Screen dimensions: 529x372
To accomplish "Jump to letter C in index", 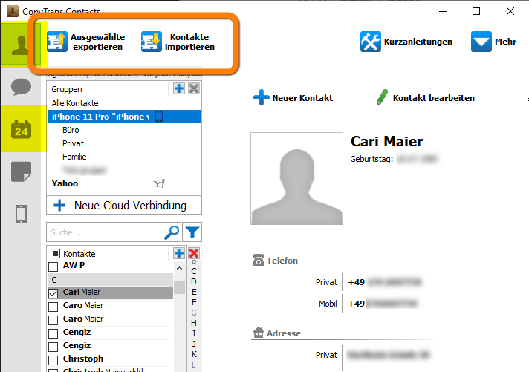I will [x=194, y=271].
